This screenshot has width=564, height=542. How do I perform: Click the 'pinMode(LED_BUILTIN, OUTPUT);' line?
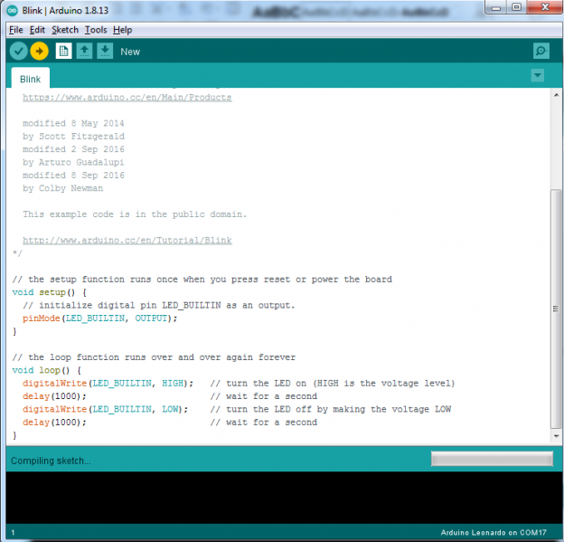(x=99, y=319)
